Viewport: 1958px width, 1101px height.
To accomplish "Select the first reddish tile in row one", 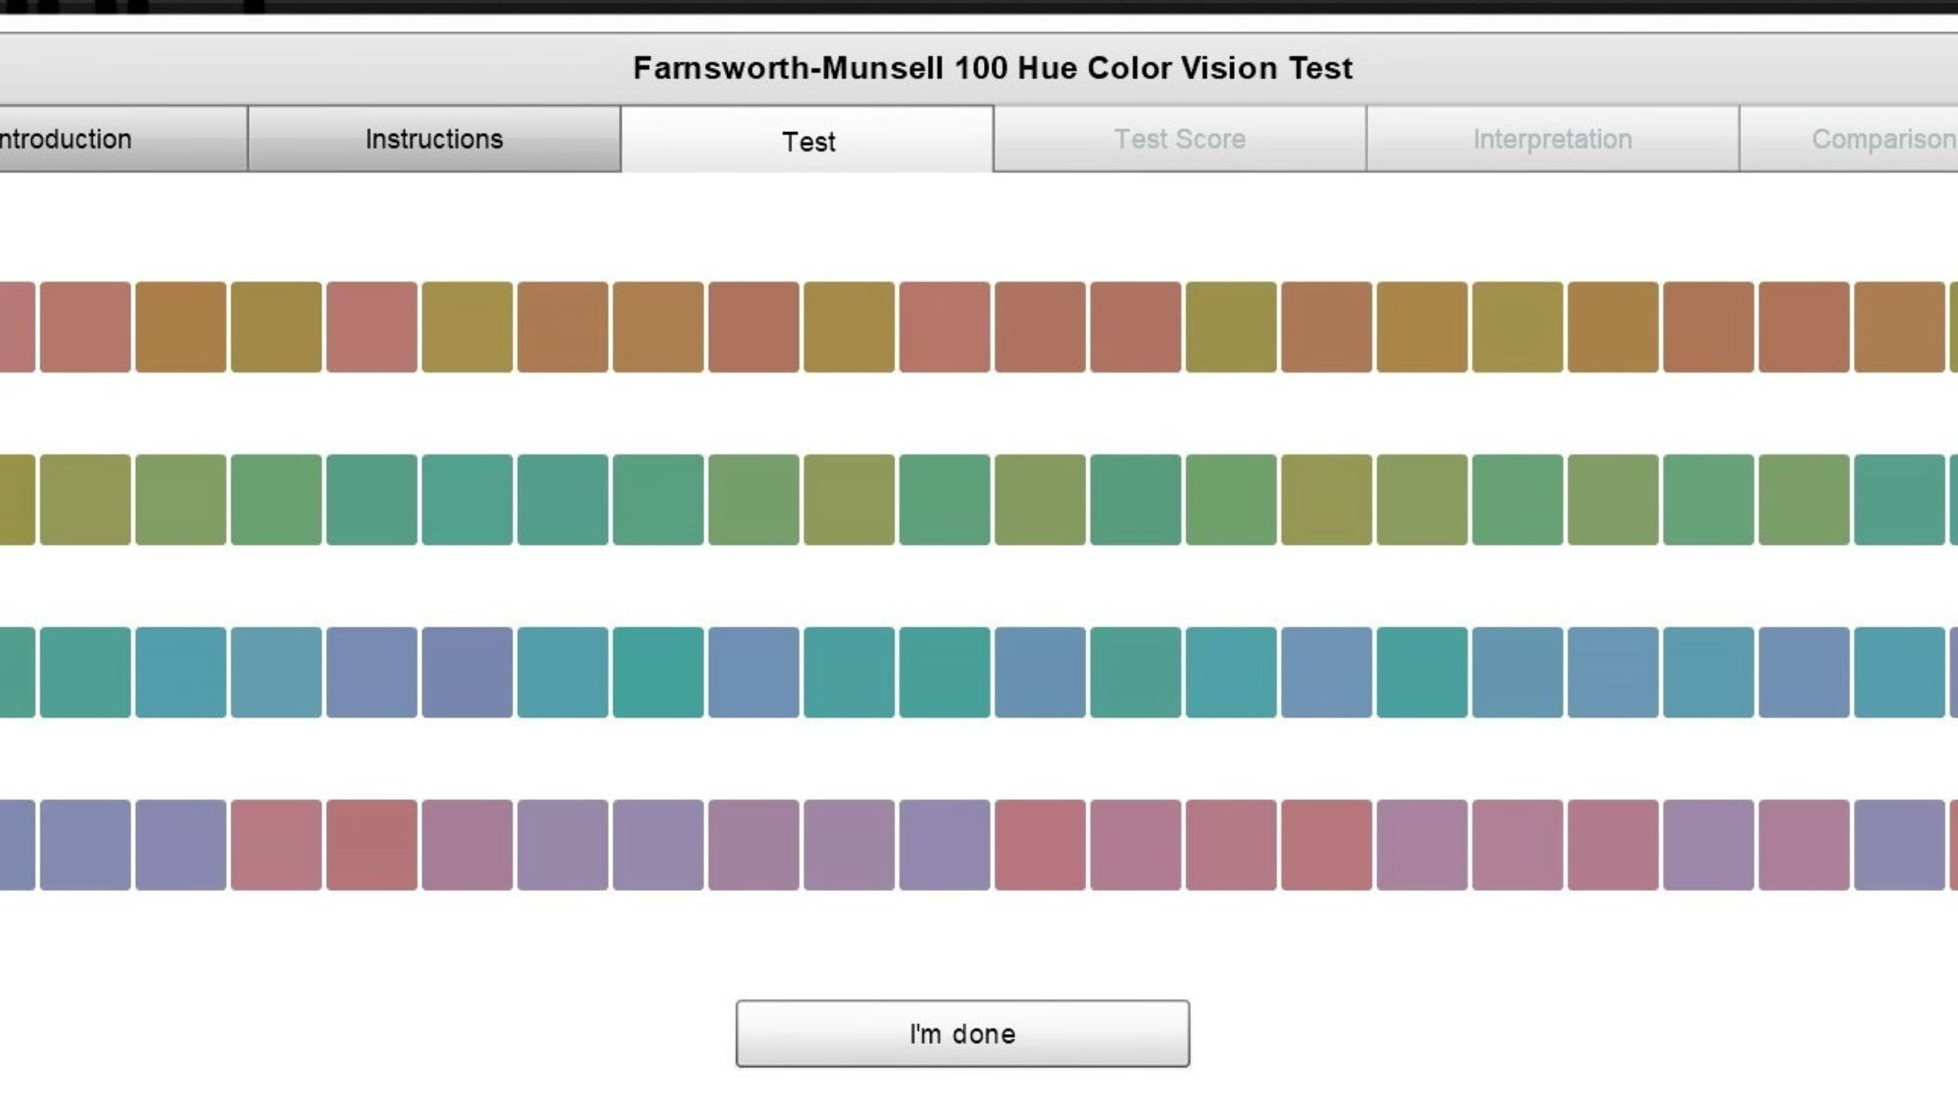I will pos(87,328).
